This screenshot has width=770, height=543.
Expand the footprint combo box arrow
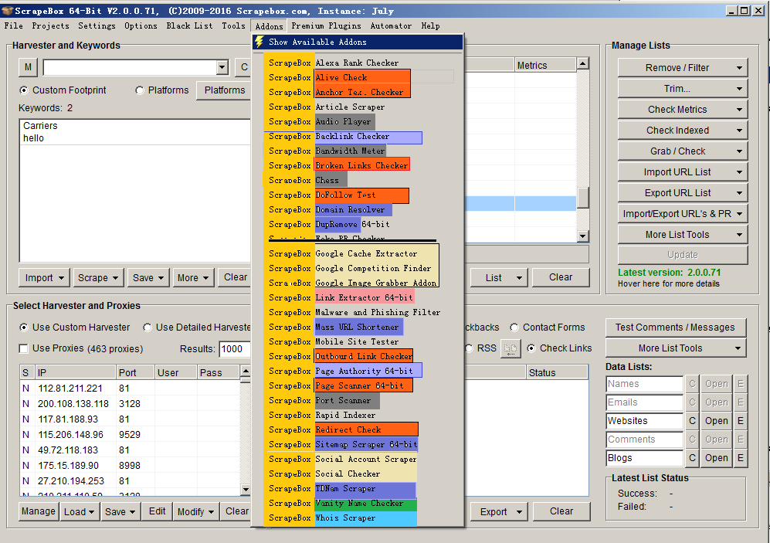[x=222, y=67]
